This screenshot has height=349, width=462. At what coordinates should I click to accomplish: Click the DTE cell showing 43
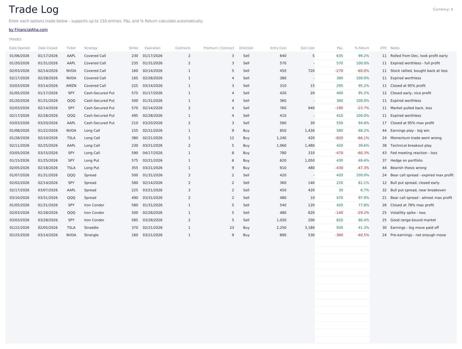384,153
